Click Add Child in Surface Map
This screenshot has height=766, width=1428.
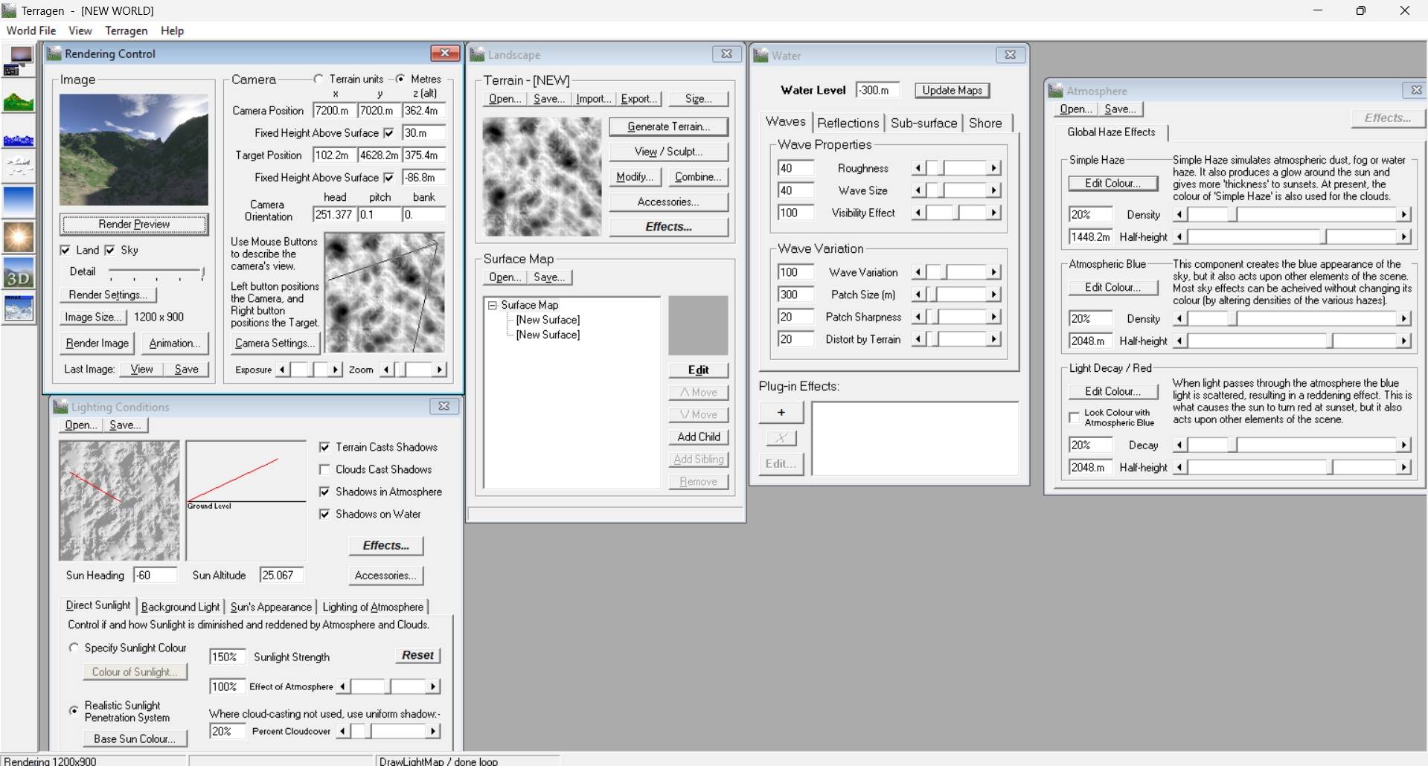[699, 437]
